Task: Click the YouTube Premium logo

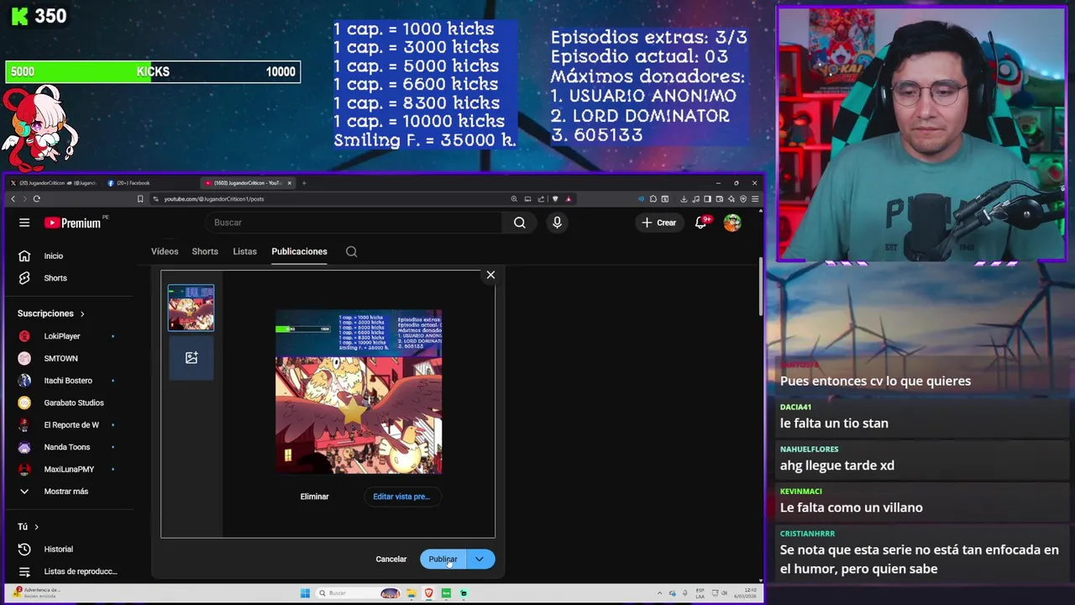Action: 74,223
